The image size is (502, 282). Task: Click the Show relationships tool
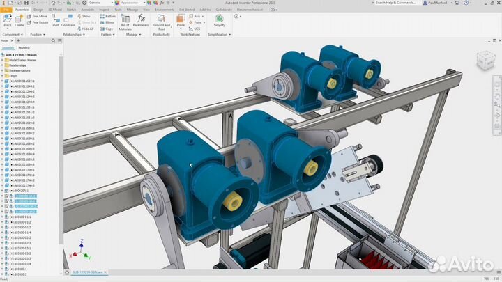(x=84, y=16)
